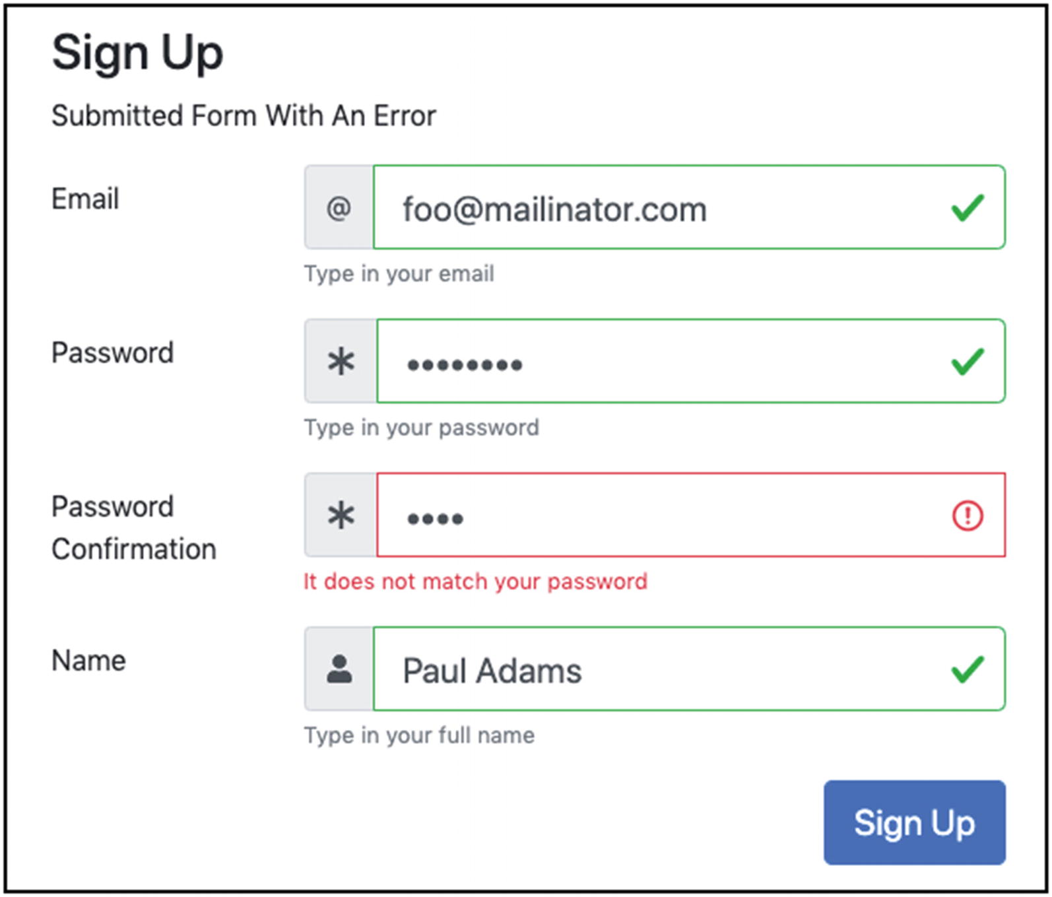Click the asterisk icon beside the Password Confirmation field
This screenshot has height=897, width=1052.
tap(341, 515)
